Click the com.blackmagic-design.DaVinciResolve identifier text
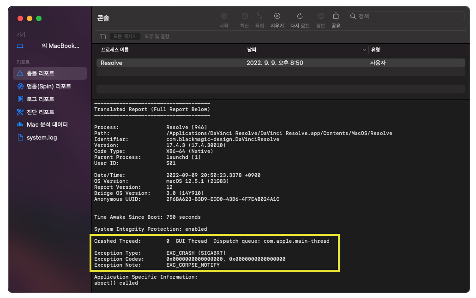The image size is (476, 298). pyautogui.click(x=223, y=139)
